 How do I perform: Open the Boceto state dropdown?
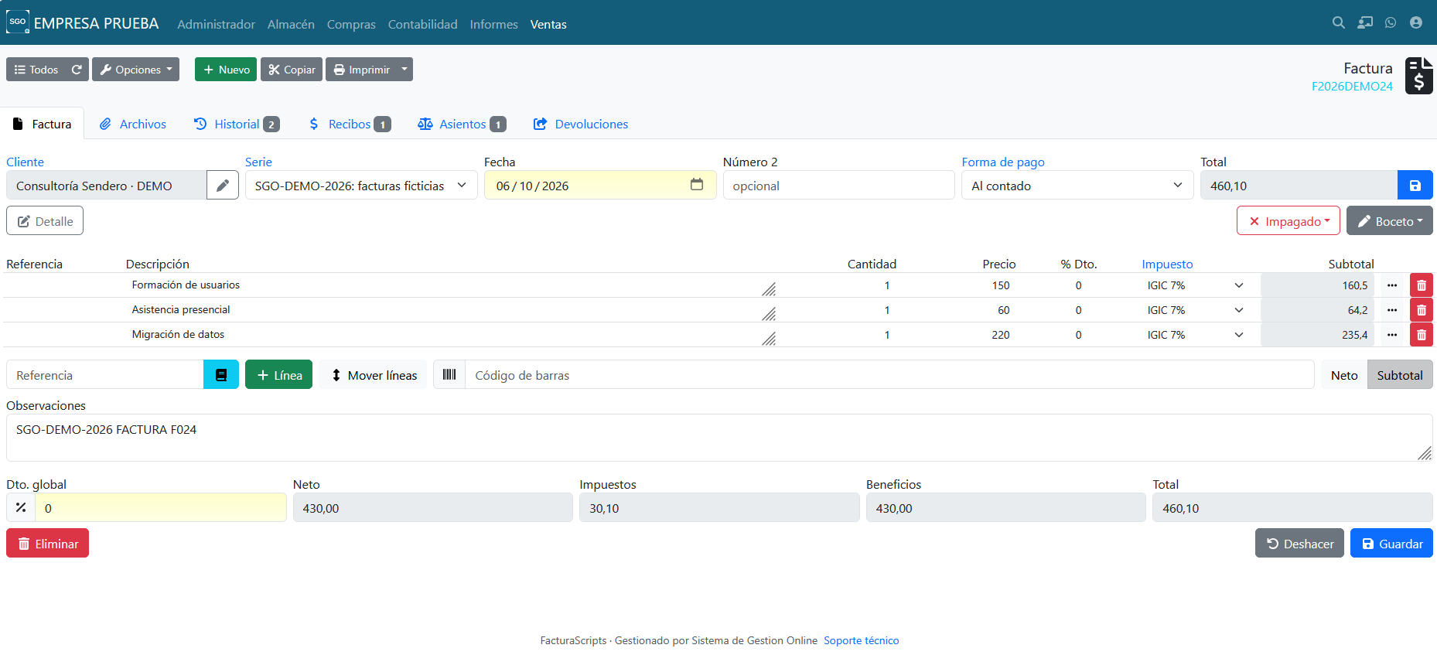[1390, 221]
